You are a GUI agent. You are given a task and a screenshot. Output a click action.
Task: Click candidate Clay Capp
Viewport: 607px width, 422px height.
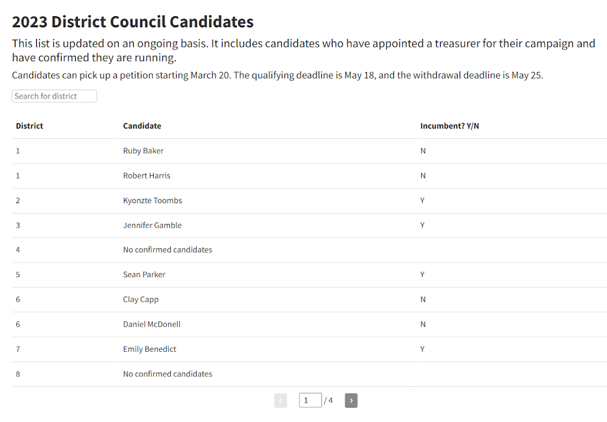pos(141,299)
